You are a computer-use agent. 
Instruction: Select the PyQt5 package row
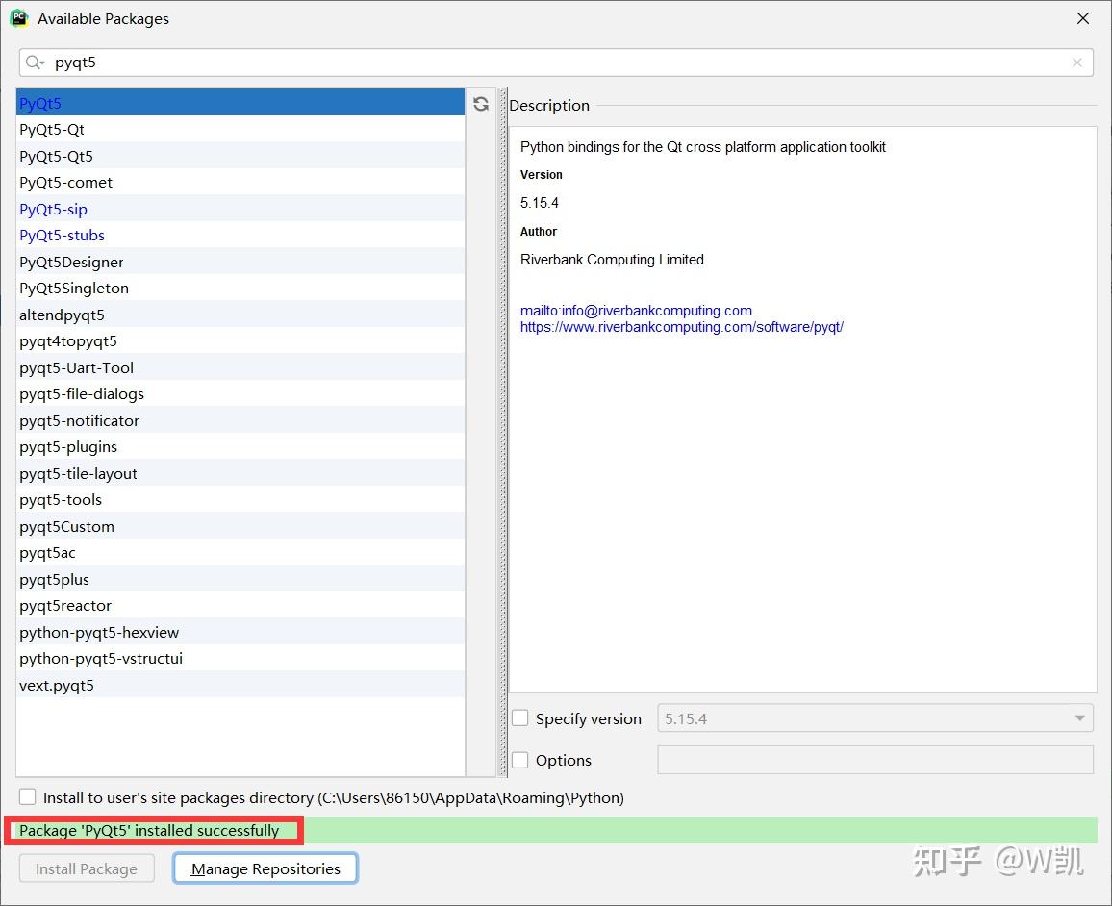tap(240, 103)
